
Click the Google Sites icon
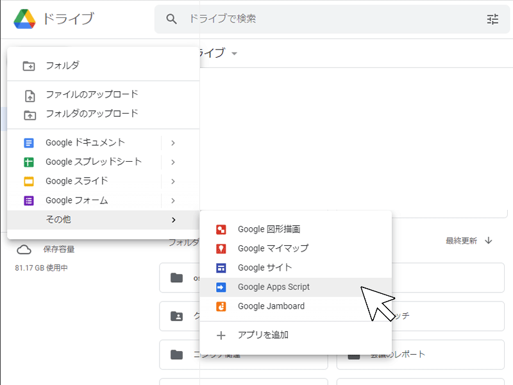[x=221, y=268]
